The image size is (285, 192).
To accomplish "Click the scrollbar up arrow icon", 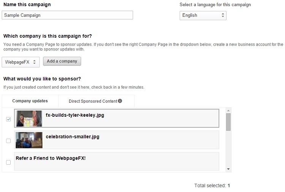I will coord(228,111).
